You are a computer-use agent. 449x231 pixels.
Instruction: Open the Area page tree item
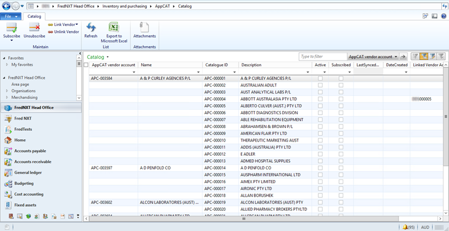point(20,84)
